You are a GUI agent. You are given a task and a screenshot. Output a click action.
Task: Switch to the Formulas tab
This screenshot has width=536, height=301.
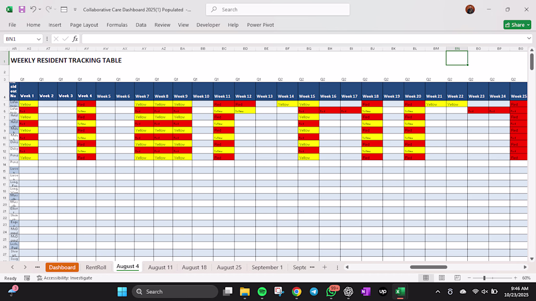[117, 25]
